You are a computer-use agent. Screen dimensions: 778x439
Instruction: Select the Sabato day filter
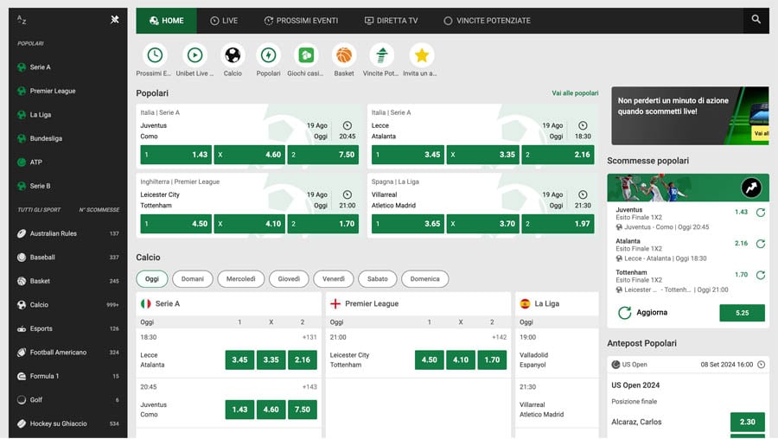(378, 279)
